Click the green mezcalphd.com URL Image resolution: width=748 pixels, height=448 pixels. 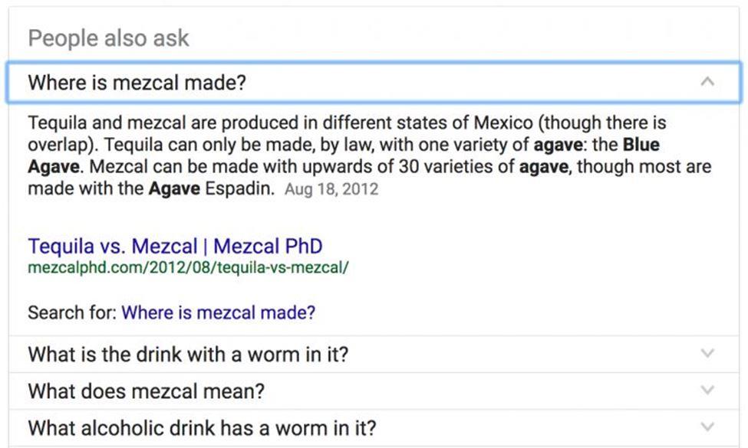pyautogui.click(x=188, y=268)
